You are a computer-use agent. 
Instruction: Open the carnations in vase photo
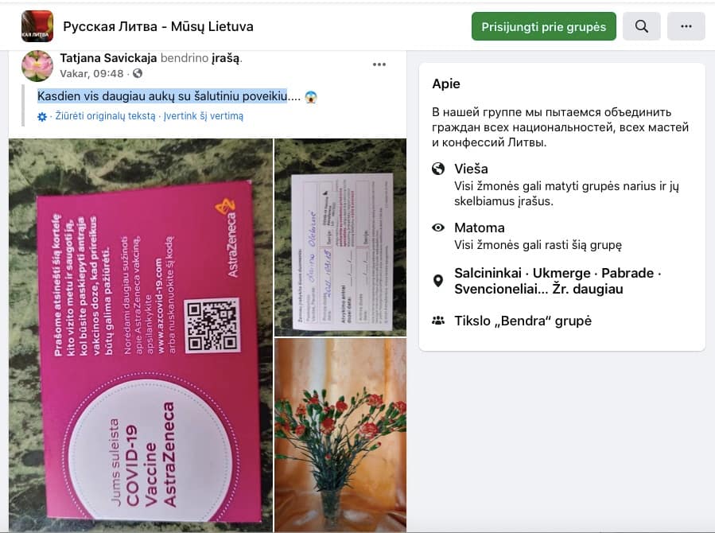click(340, 435)
